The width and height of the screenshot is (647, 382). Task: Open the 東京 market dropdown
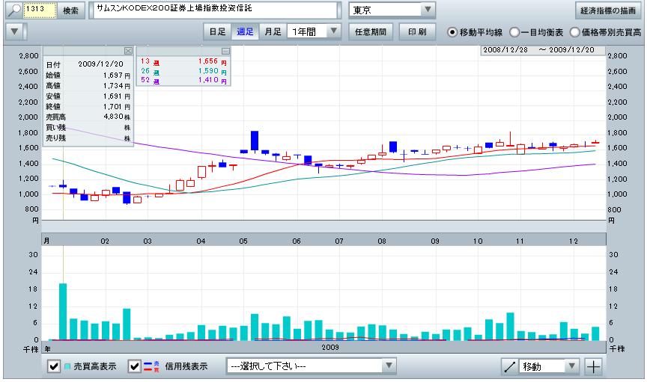[427, 11]
